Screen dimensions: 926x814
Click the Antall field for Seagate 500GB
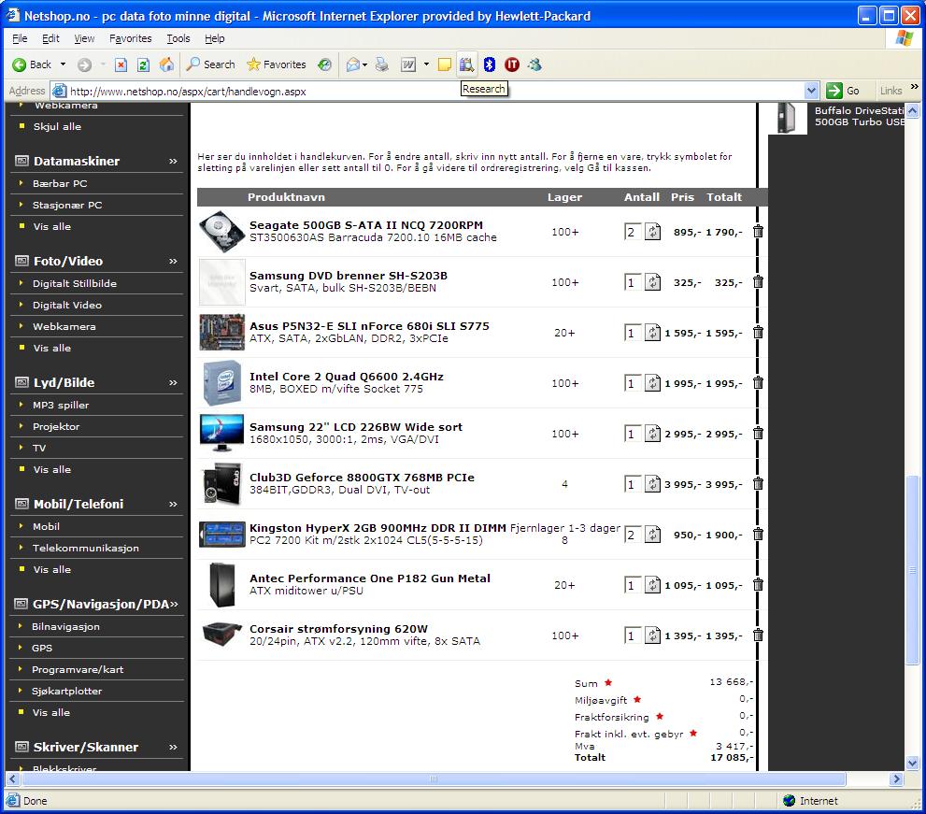point(632,232)
